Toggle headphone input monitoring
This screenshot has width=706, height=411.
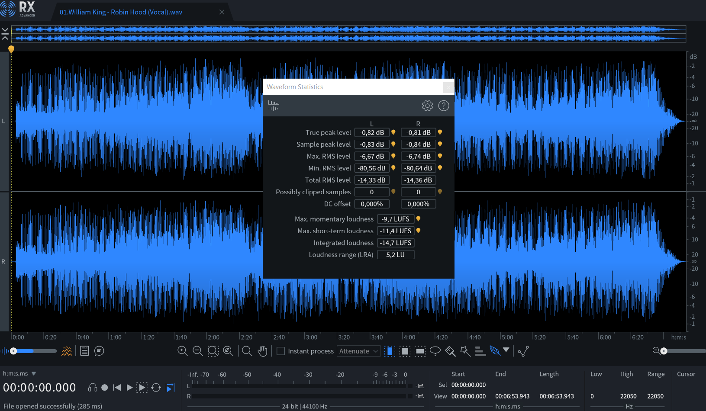pos(92,388)
